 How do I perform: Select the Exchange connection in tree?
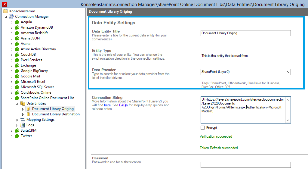pos(28,65)
